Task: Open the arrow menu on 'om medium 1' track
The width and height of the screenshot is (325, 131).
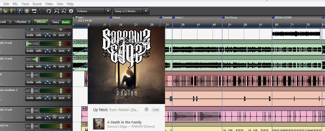Action: click(69, 98)
